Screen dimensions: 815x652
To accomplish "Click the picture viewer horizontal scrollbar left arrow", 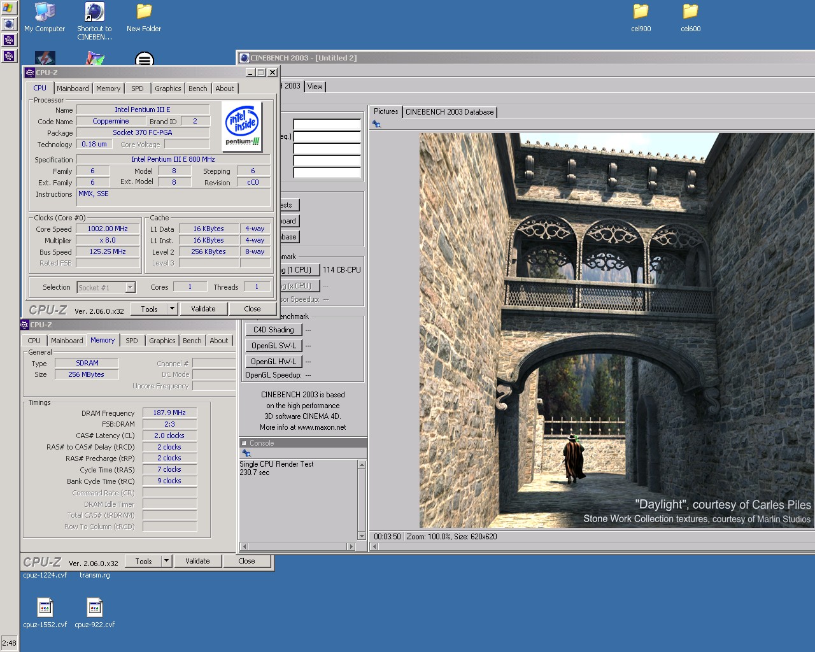I will (x=375, y=546).
